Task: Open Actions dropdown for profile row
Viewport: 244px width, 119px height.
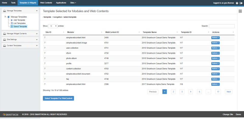Action: [x=215, y=64]
